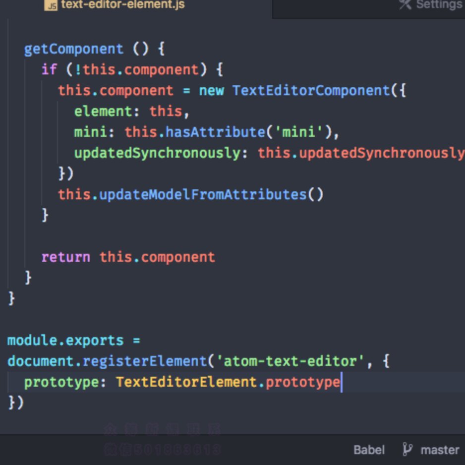The width and height of the screenshot is (465, 465).
Task: Click the 'element' property key
Action: coord(103,111)
